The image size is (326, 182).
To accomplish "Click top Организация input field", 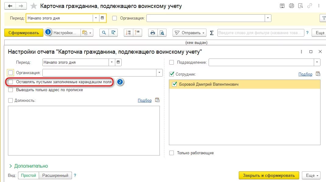I will click(206, 18).
